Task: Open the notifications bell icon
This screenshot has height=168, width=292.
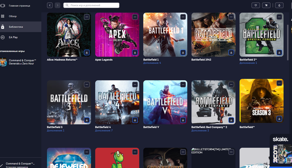Action: pyautogui.click(x=279, y=5)
